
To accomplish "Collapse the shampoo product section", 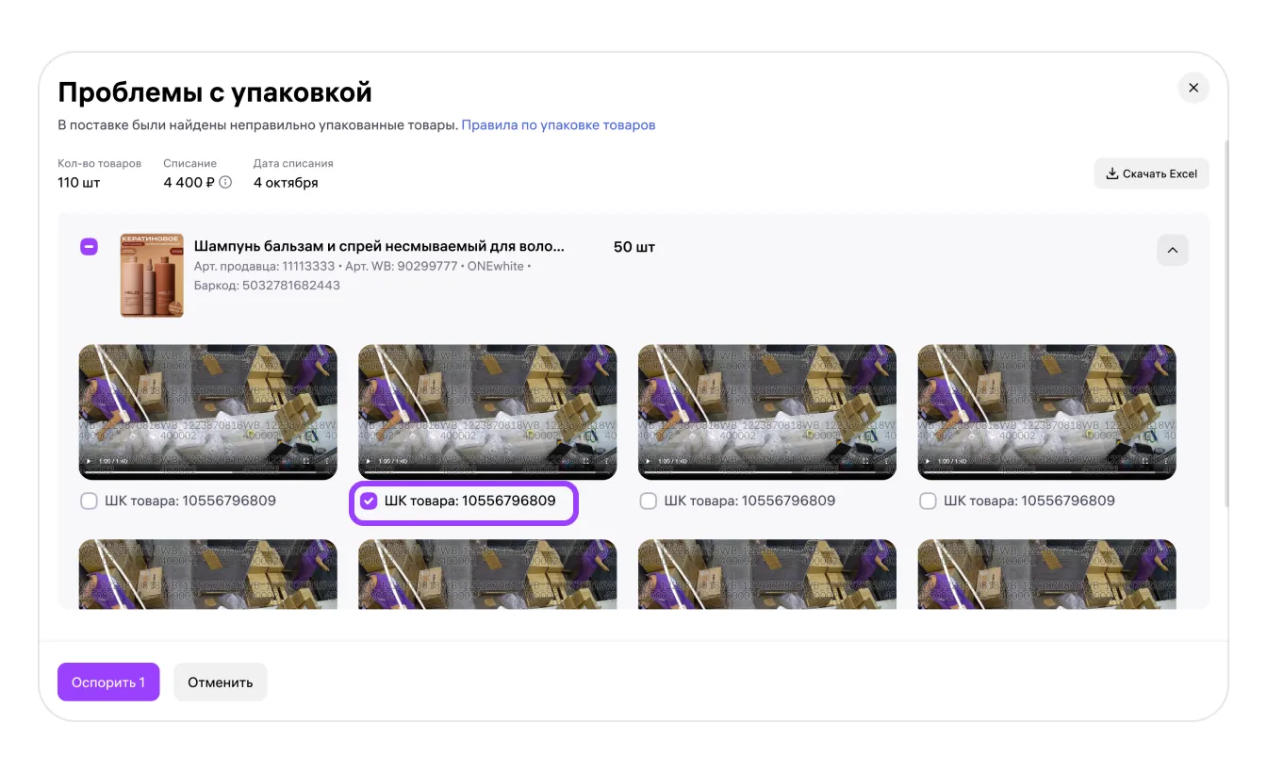I will [1172, 250].
